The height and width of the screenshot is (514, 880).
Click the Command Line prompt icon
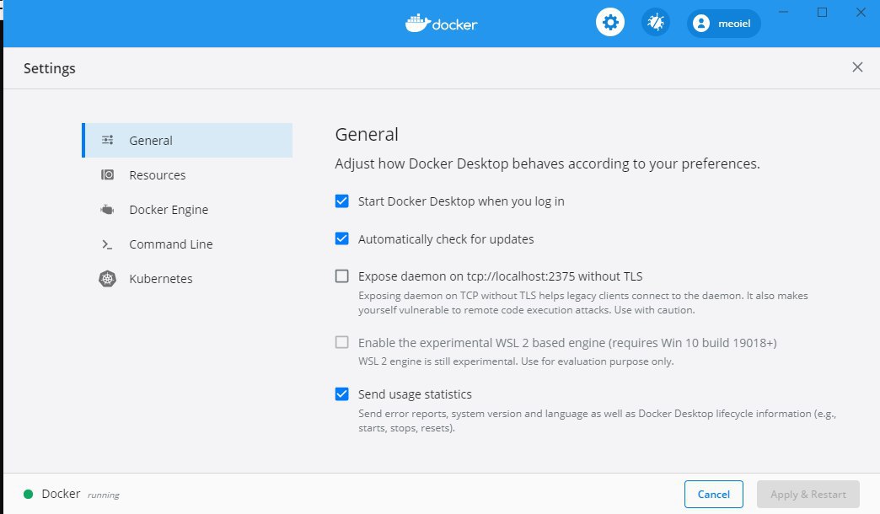click(107, 244)
